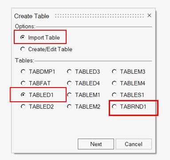Click the dotted drag handle in title bar
The image size is (170, 160).
(x=99, y=16)
